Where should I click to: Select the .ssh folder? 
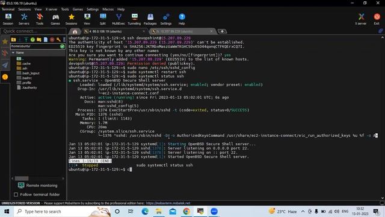click(x=22, y=68)
